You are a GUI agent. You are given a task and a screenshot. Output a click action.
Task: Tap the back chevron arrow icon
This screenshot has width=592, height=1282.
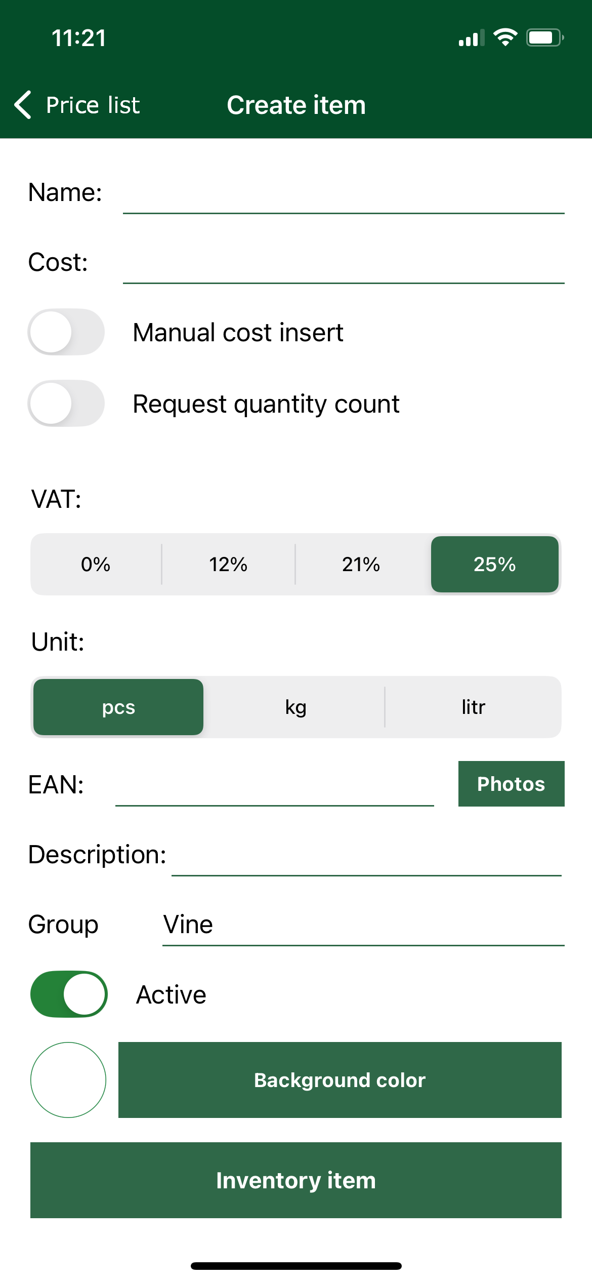pyautogui.click(x=23, y=105)
